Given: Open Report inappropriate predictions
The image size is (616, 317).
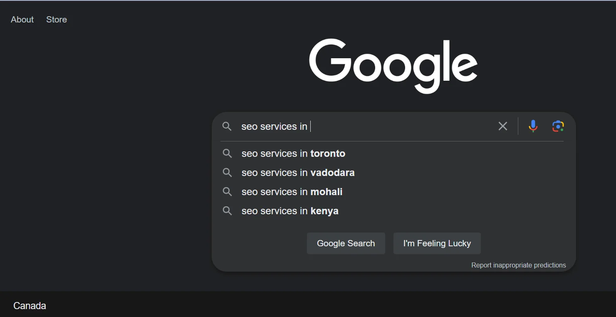Looking at the screenshot, I should 518,265.
